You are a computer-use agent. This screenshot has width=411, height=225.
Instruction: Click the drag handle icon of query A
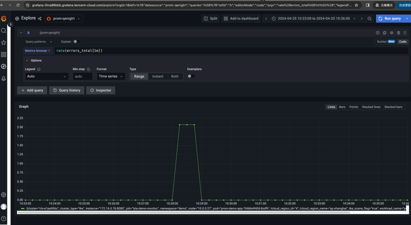coord(405,33)
